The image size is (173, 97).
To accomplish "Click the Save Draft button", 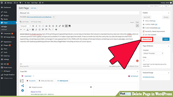I will (x=147, y=17).
